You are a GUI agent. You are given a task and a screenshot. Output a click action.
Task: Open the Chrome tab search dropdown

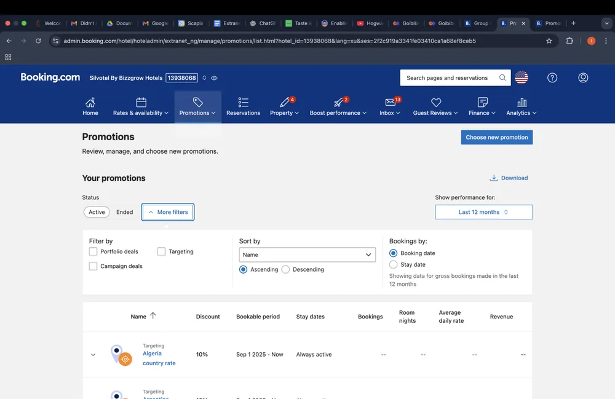pos(607,23)
